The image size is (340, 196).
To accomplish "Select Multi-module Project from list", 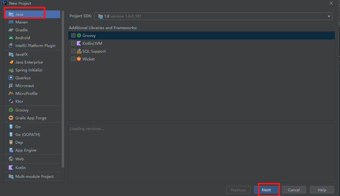I will click(34, 177).
